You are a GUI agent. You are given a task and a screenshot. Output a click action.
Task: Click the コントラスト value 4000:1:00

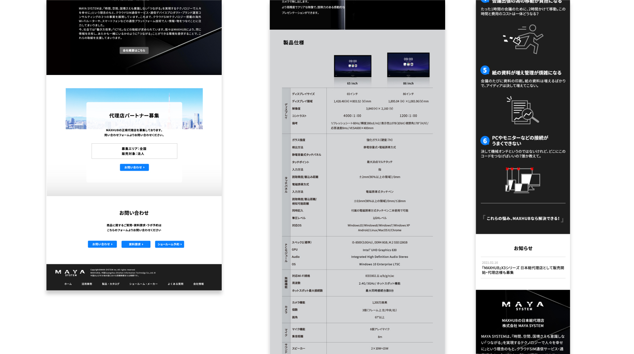pos(352,116)
